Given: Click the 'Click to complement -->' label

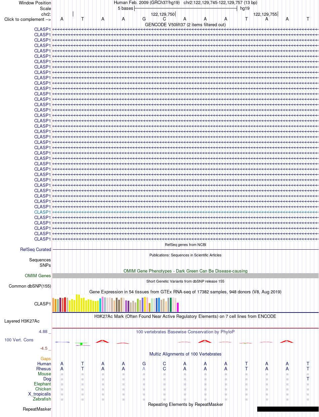Looking at the screenshot, I should pyautogui.click(x=28, y=19).
